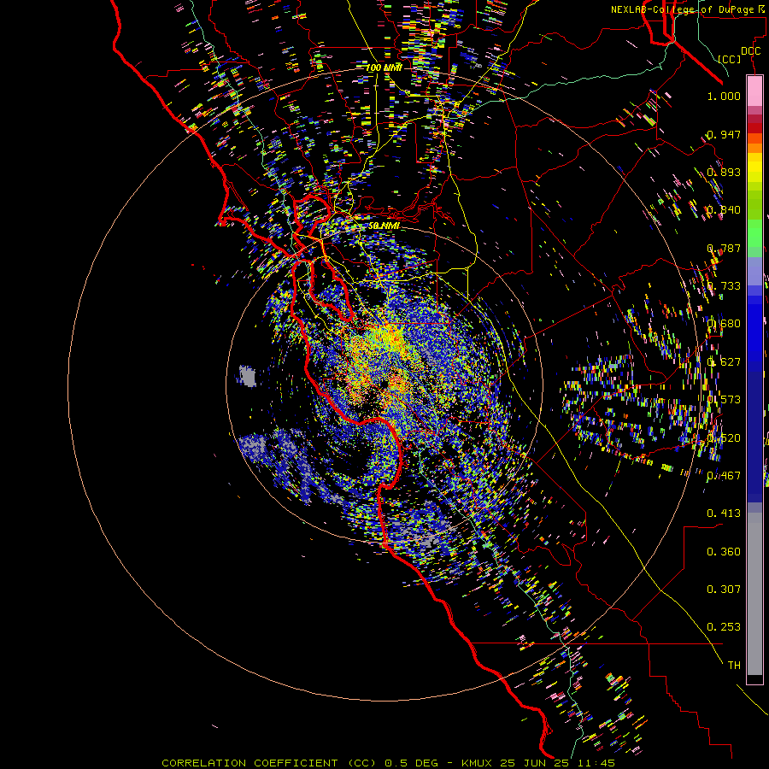The height and width of the screenshot is (769, 769).
Task: Click the small gray echo patch offshore to the west
Action: pos(247,376)
